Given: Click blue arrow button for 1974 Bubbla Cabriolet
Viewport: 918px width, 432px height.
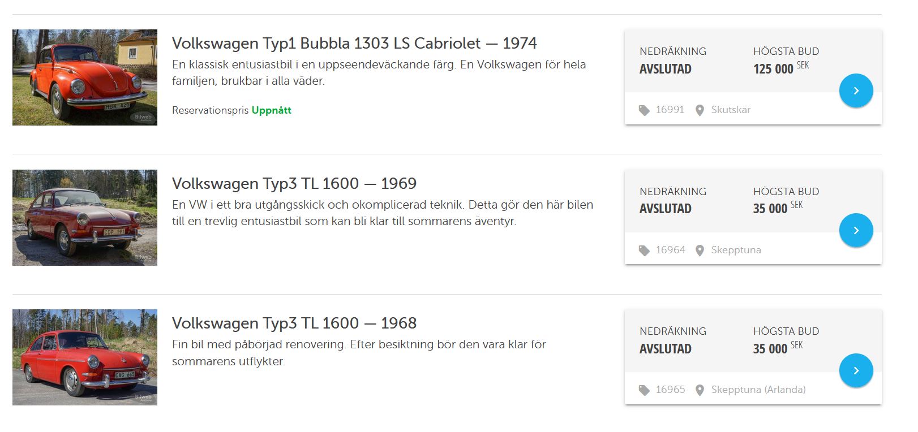Looking at the screenshot, I should [856, 90].
